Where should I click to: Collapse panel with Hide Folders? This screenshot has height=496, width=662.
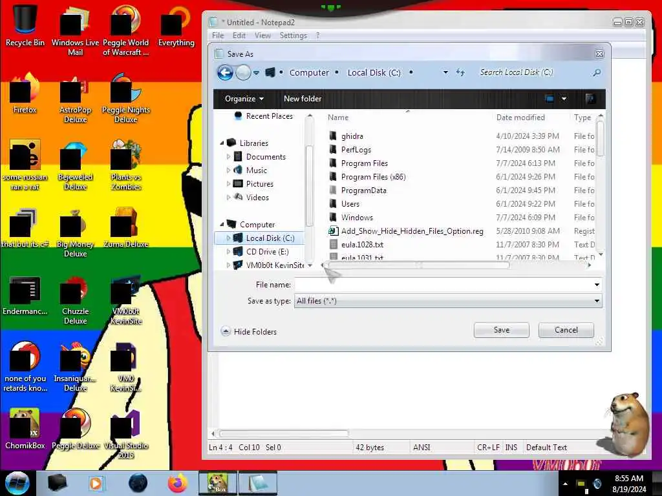[249, 331]
